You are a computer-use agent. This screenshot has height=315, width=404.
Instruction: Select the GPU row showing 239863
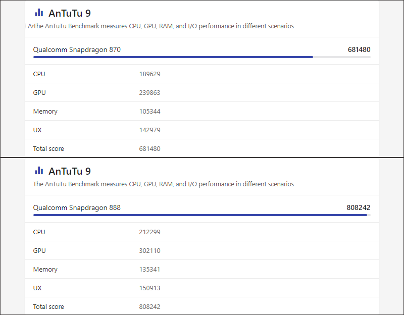(x=201, y=92)
